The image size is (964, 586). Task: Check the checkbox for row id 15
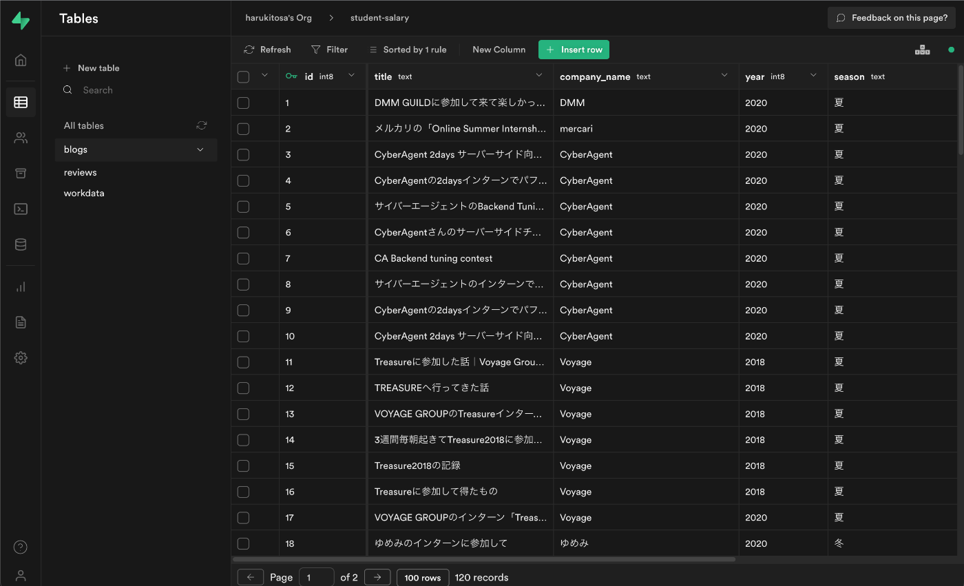(243, 465)
